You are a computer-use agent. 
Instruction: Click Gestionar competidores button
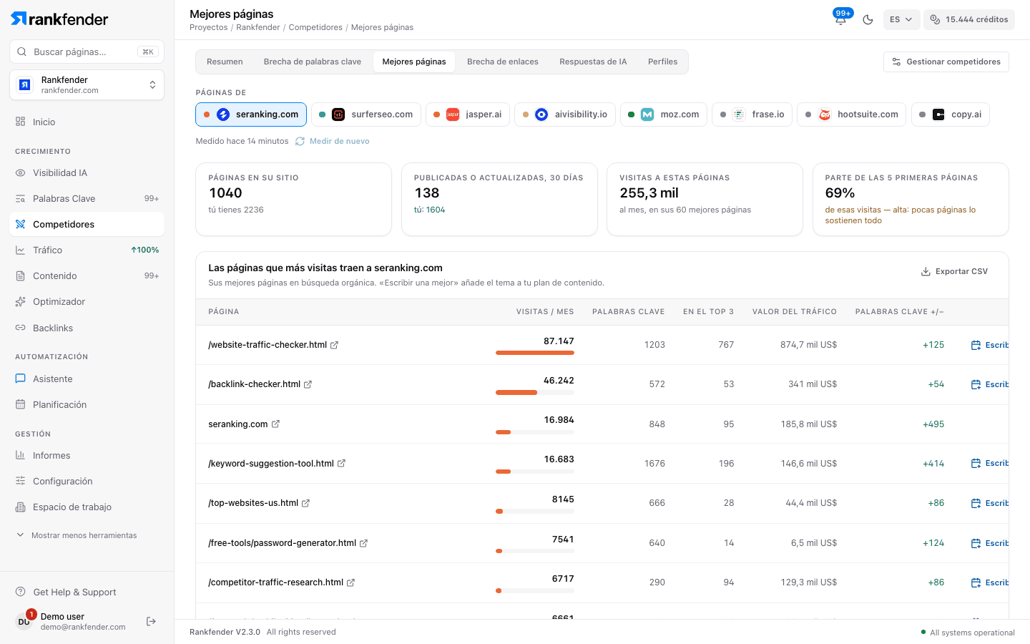946,62
